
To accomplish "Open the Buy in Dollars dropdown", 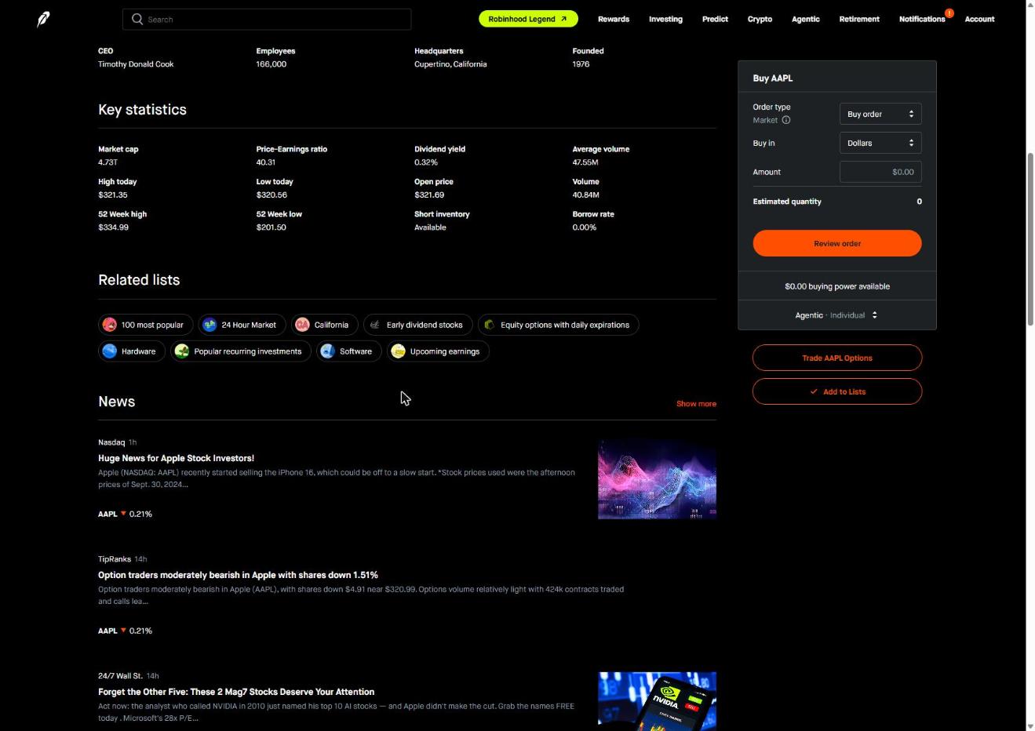I will click(x=880, y=143).
